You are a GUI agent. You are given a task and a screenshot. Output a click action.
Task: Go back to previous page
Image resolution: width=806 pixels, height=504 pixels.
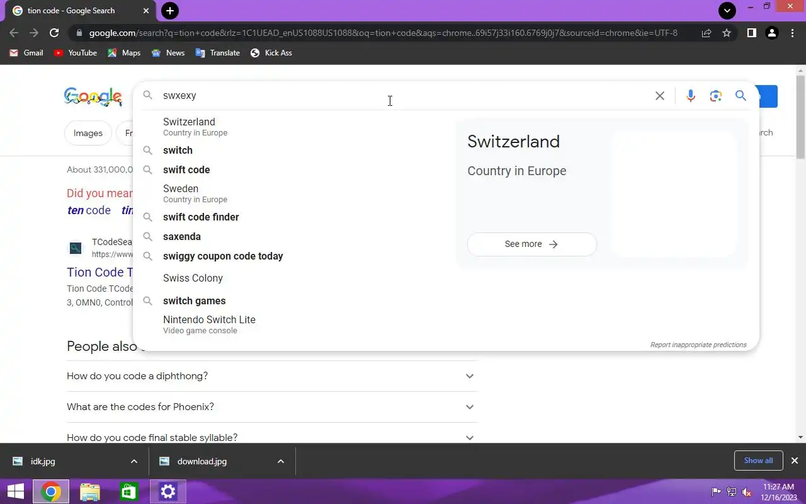(14, 33)
